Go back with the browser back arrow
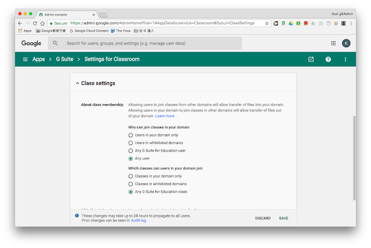 [20, 23]
